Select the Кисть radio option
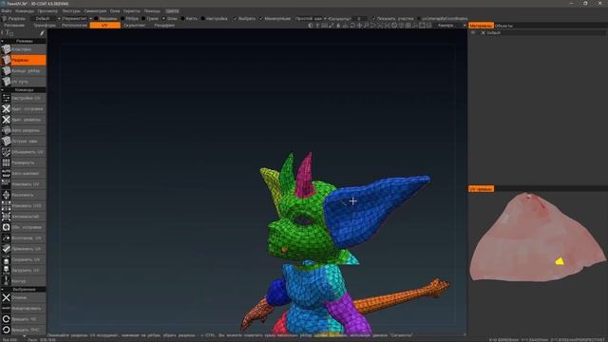The image size is (608, 342). [x=182, y=19]
